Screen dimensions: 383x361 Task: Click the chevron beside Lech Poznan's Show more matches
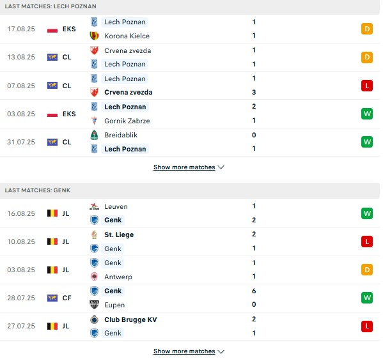221,167
